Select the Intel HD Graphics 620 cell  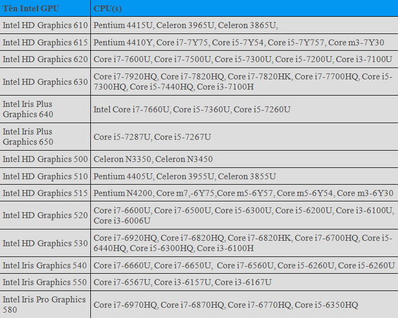coord(45,59)
